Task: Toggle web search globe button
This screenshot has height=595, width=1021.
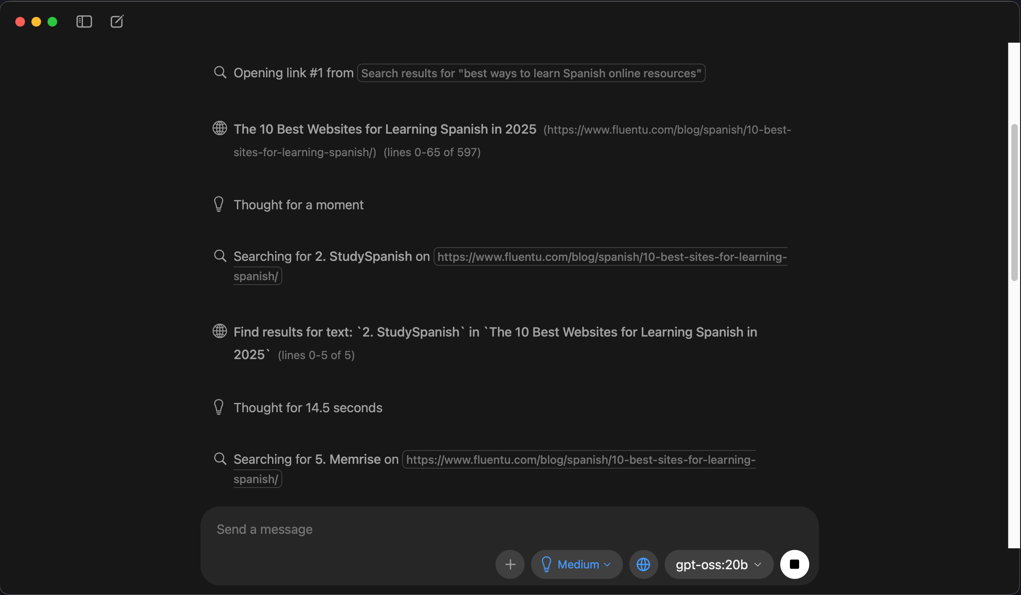Action: [643, 564]
